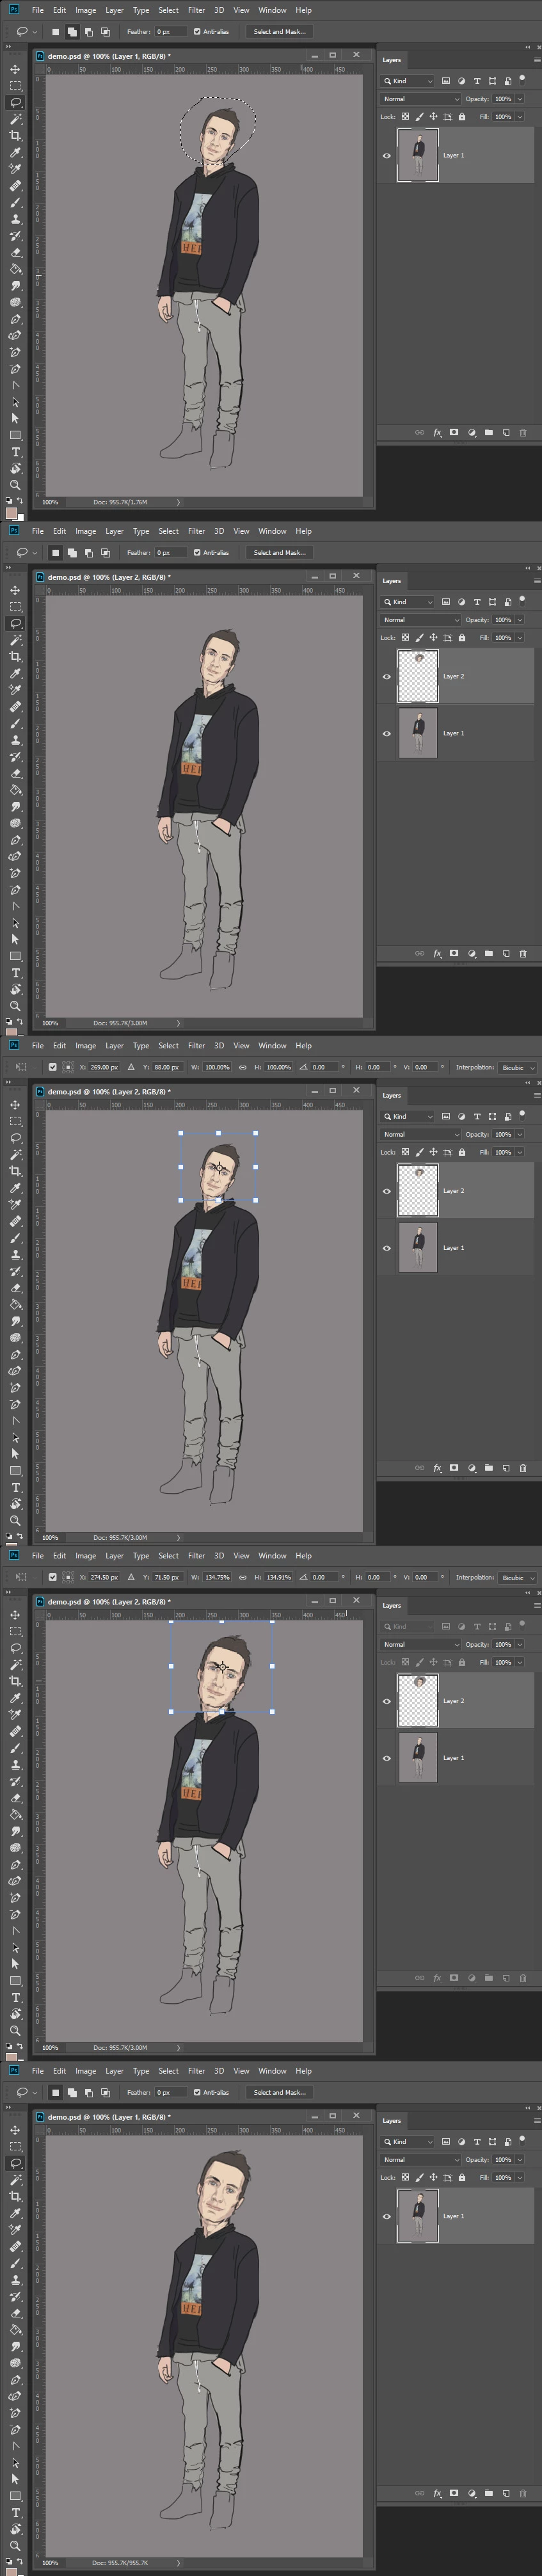Image resolution: width=542 pixels, height=2576 pixels.
Task: Select Move tool in first screenshot's toolbar
Action: [15, 69]
